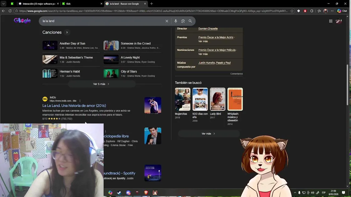Expand Nominaciones with Ver más
The width and height of the screenshot is (351, 197).
(x=203, y=54)
